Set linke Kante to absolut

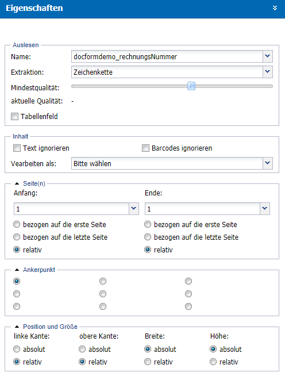(x=17, y=349)
